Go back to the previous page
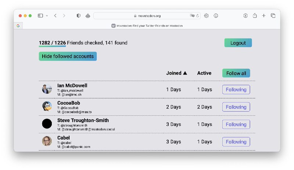 (x=55, y=16)
